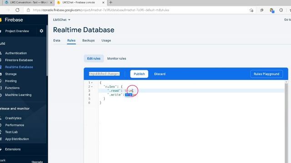Open project settings gear icon
291x163 pixels.
[41, 31]
